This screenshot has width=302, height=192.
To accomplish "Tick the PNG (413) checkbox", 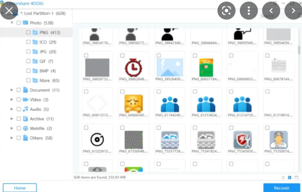I will 28,32.
